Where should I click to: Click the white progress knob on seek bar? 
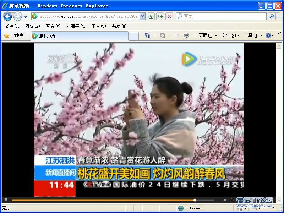pos(195,200)
